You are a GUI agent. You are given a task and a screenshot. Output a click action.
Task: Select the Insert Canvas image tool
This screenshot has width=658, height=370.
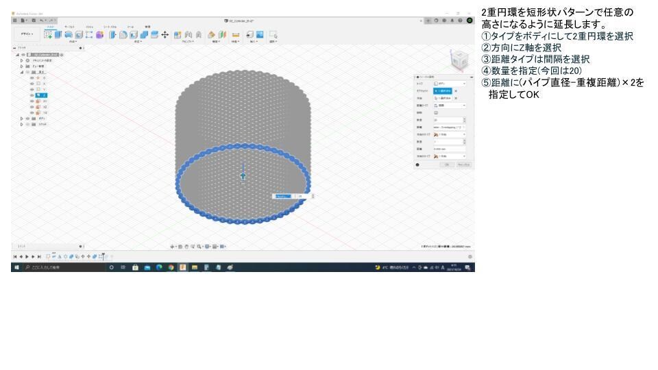click(x=260, y=35)
